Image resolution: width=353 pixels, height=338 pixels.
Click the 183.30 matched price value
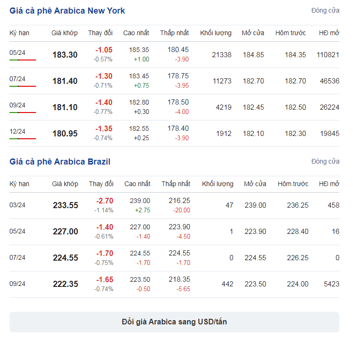[65, 55]
